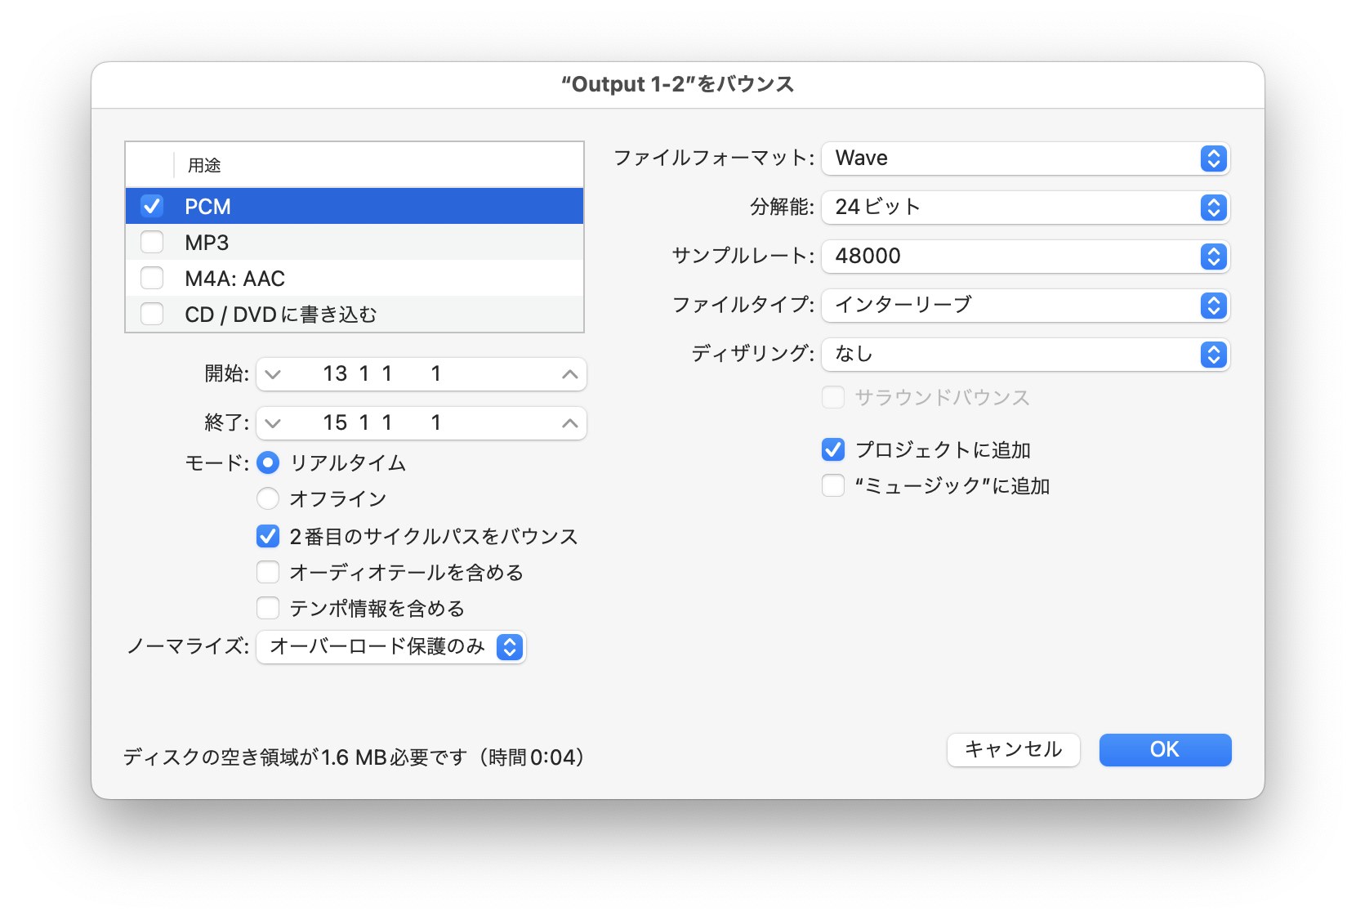
Task: Open the ファイルフォーマット Wave dropdown
Action: click(x=1025, y=159)
